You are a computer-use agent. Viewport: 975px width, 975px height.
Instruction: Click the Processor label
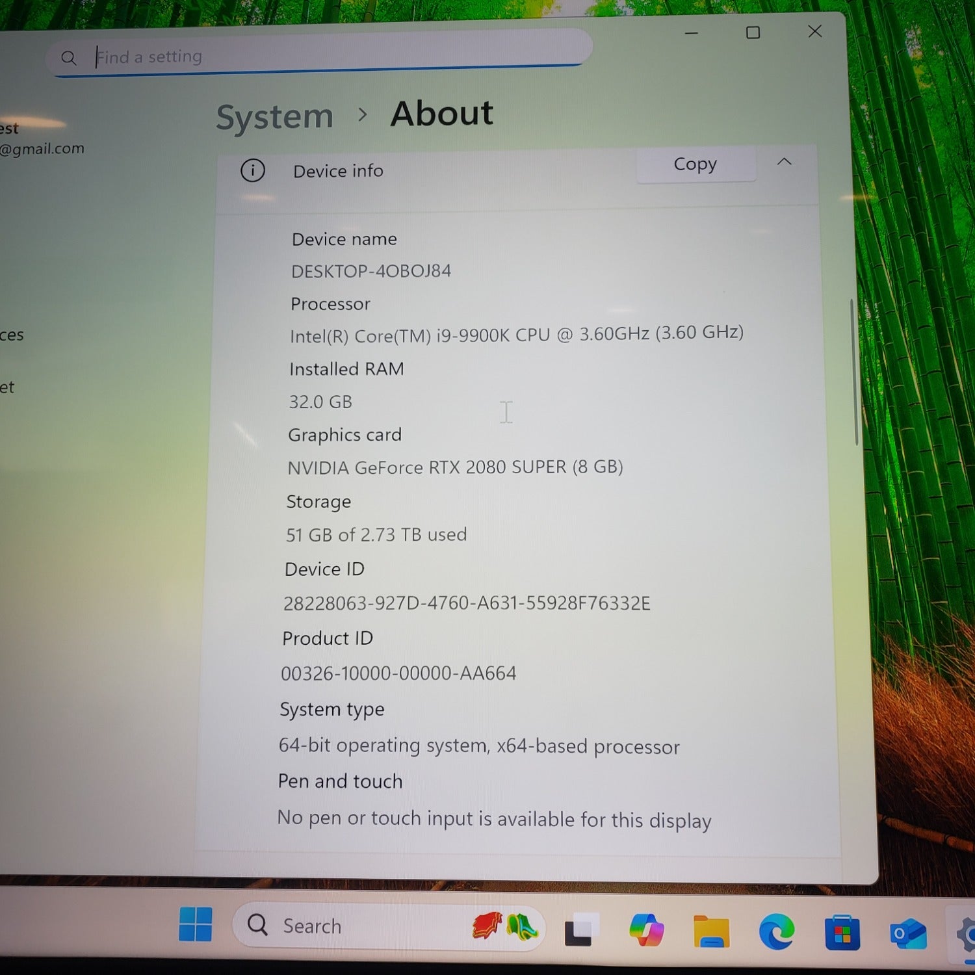click(330, 304)
